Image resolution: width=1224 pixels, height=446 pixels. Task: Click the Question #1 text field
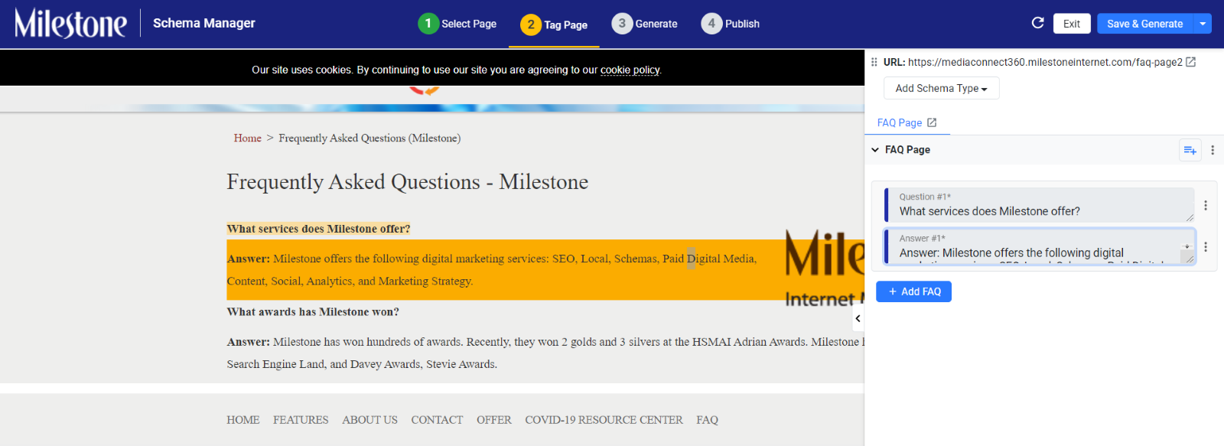[x=1040, y=205]
